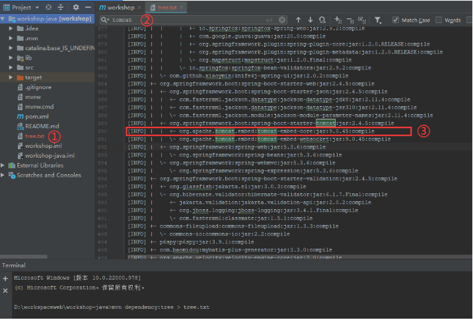Go to previous occurrence arrow

click(x=298, y=20)
